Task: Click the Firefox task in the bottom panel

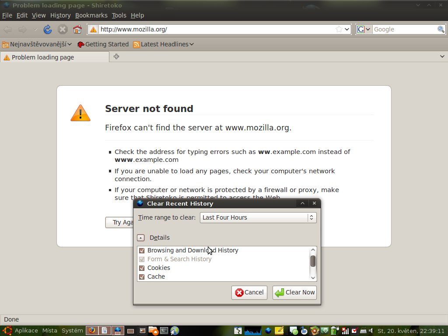Action: [x=92, y=331]
